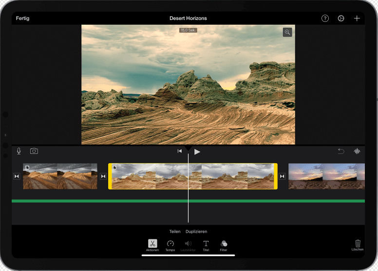Open the camera capture icon
This screenshot has height=271, width=378.
34,151
